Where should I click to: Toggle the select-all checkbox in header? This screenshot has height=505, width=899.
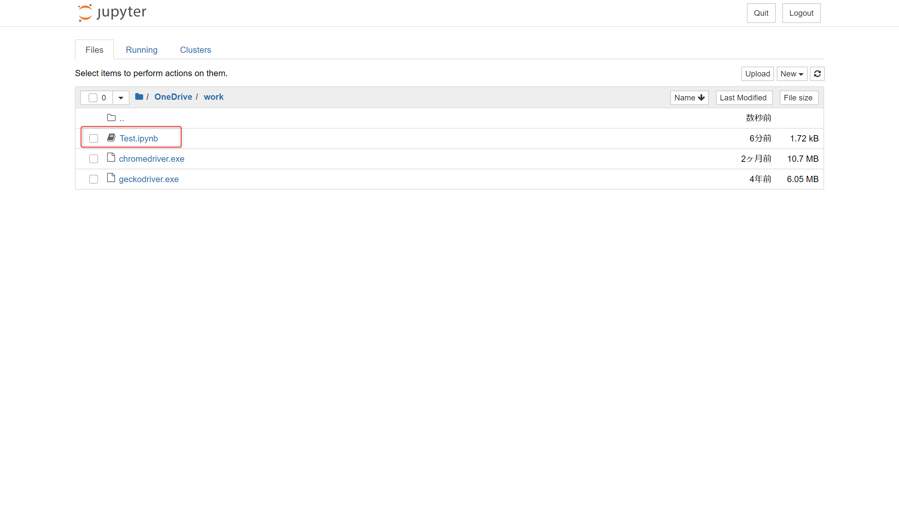pos(93,98)
